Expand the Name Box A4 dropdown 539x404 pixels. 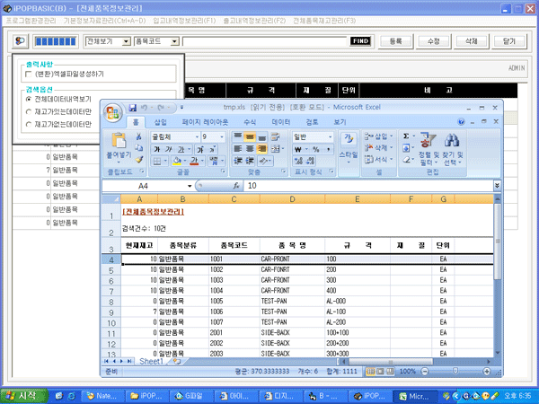pyautogui.click(x=190, y=186)
